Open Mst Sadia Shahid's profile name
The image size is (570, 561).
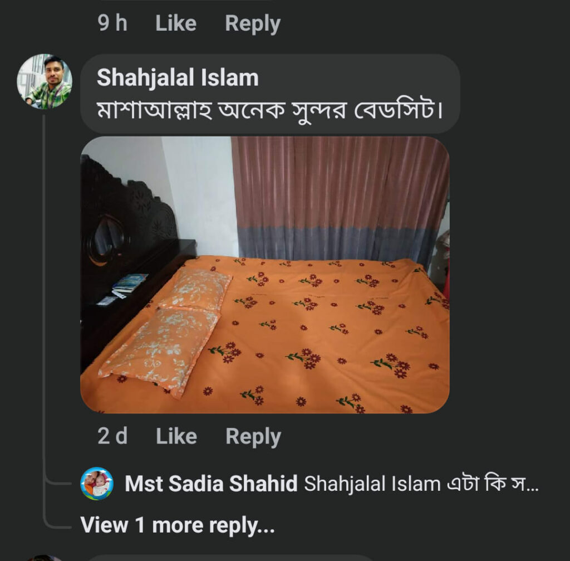211,484
